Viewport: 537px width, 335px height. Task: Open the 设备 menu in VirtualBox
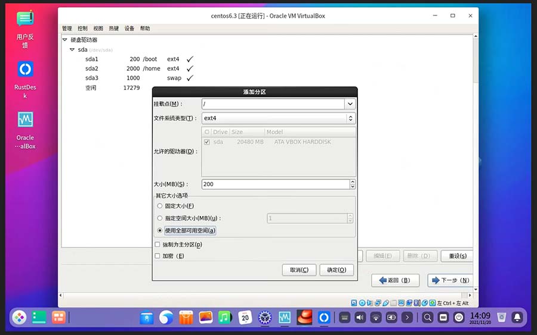[129, 29]
